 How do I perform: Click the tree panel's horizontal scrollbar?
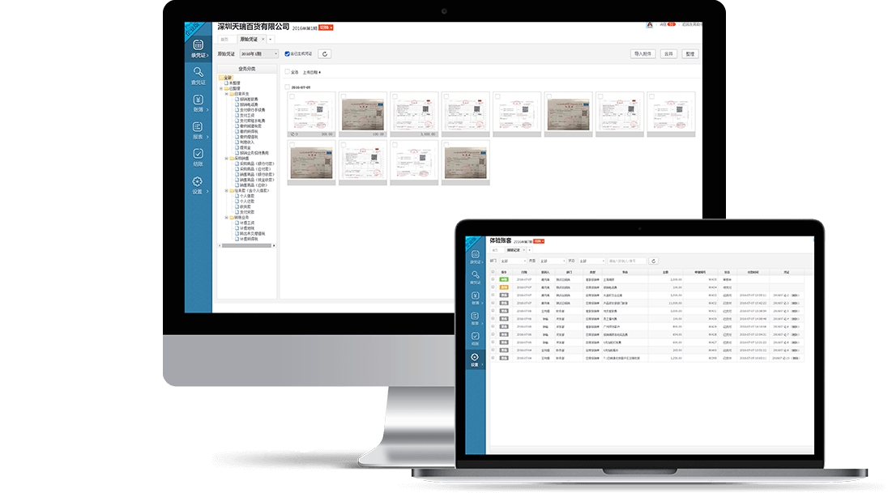pyautogui.click(x=246, y=245)
